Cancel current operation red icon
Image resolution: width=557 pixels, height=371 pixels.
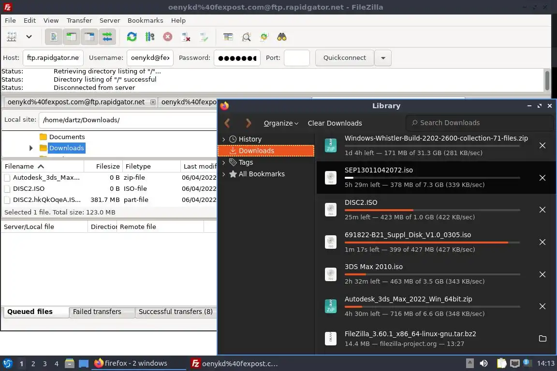click(x=168, y=37)
